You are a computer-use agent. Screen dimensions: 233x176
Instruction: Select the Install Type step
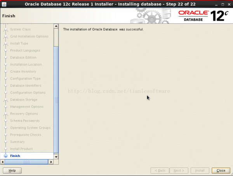tap(19, 44)
